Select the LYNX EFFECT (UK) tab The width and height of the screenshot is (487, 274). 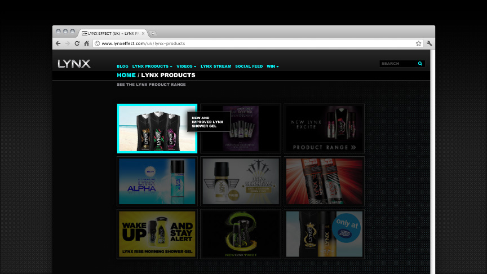113,34
